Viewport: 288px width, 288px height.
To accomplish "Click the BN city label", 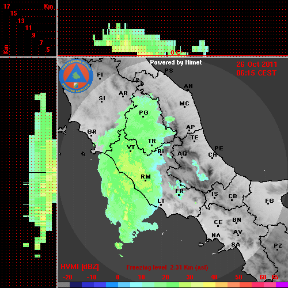I will 237,220.
